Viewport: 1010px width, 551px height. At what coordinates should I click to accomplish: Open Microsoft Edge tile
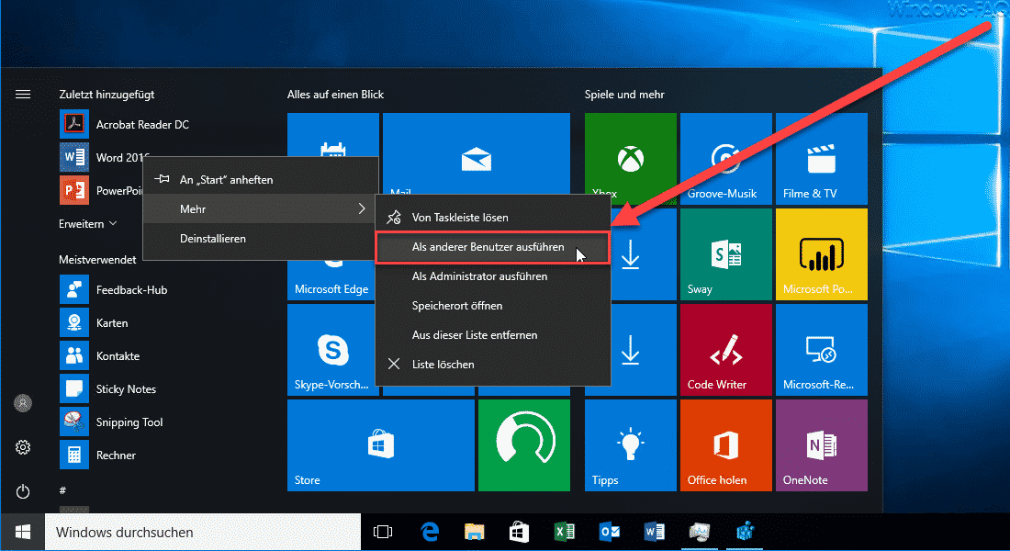tap(331, 281)
